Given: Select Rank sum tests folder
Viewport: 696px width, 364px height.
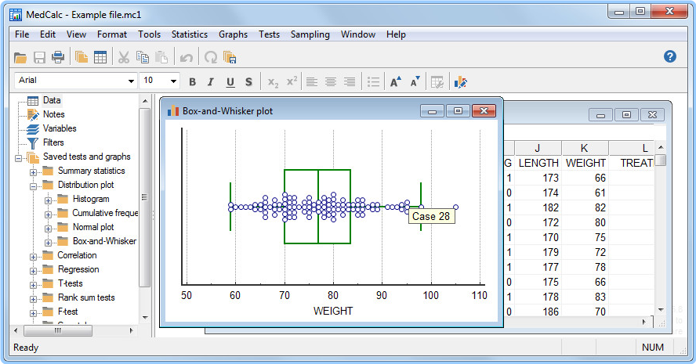Looking at the screenshot, I should point(86,297).
